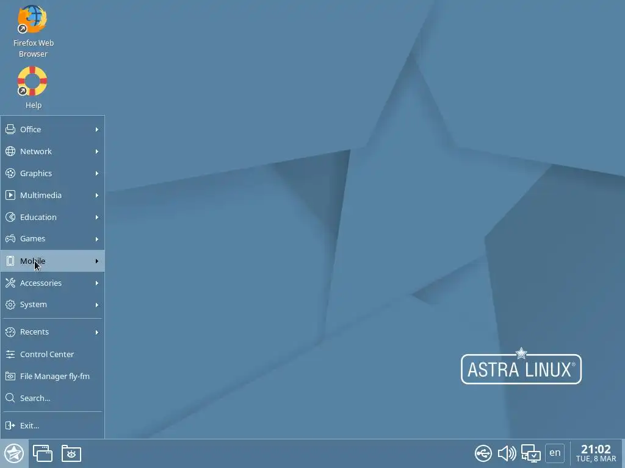Expand the Mobile submenu arrow
The width and height of the screenshot is (625, 468).
[x=97, y=261]
